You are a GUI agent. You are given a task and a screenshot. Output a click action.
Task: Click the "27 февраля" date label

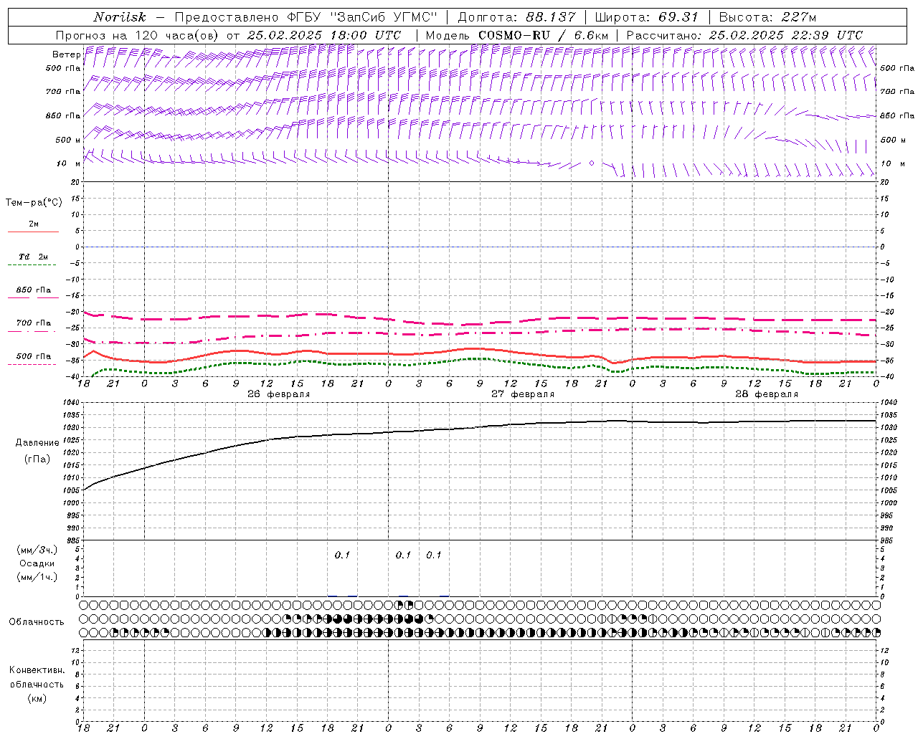523,394
